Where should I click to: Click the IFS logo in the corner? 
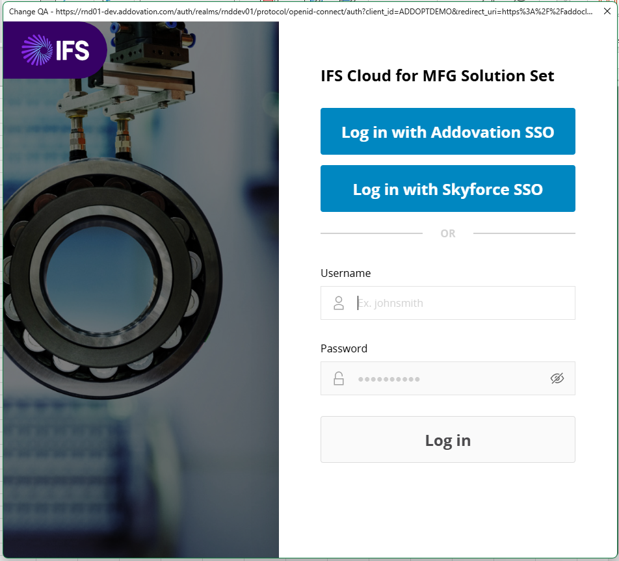coord(55,51)
